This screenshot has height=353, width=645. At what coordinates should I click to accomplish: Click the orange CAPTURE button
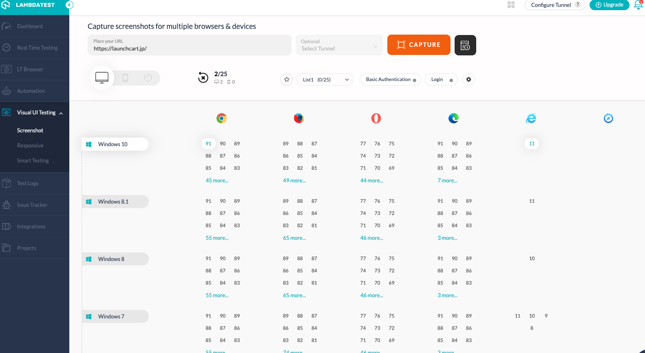pos(419,45)
